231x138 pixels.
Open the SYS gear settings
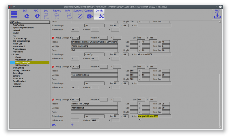point(27,16)
